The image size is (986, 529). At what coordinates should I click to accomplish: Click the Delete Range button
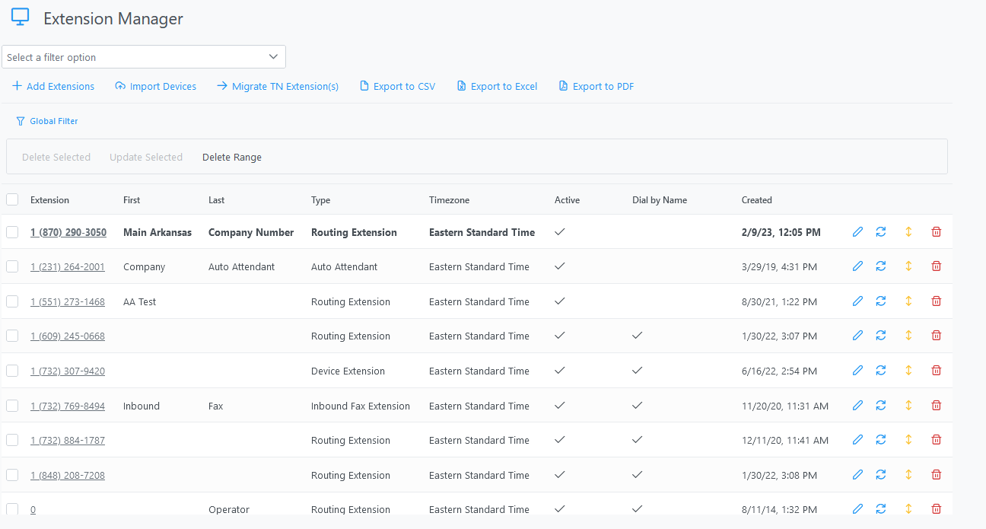pos(232,158)
